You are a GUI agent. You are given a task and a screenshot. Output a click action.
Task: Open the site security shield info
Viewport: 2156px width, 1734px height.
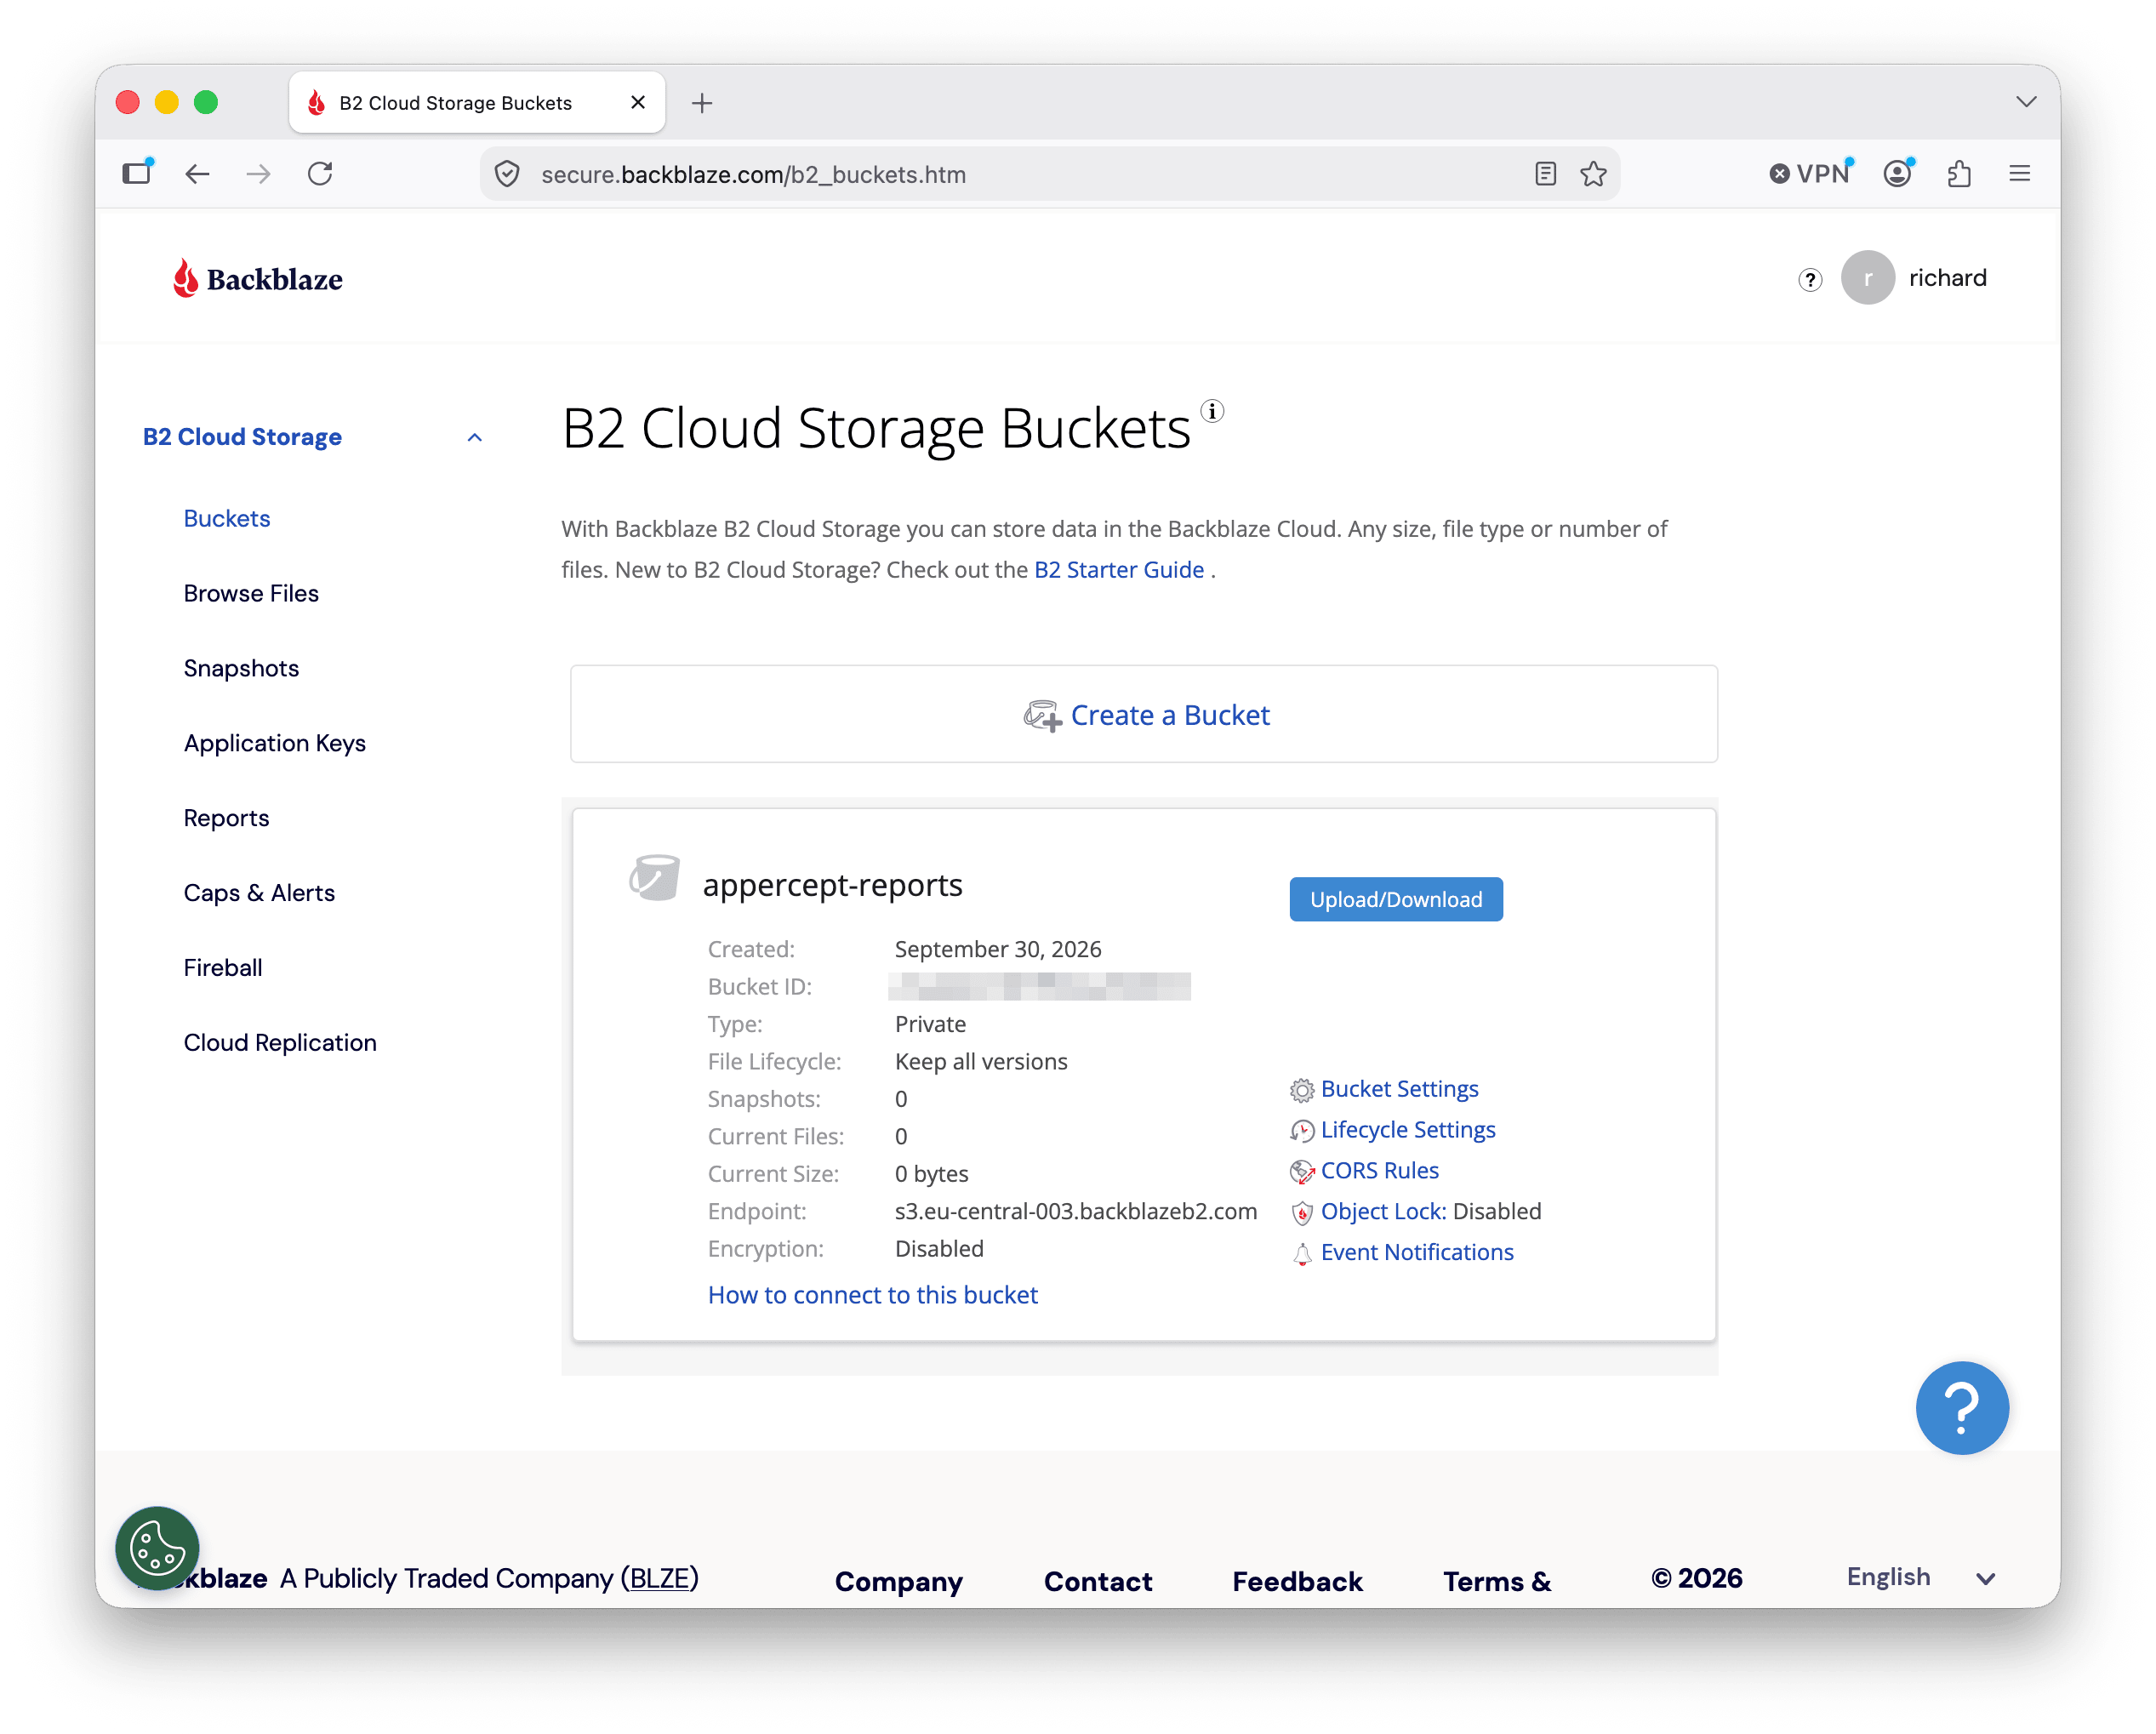click(507, 174)
